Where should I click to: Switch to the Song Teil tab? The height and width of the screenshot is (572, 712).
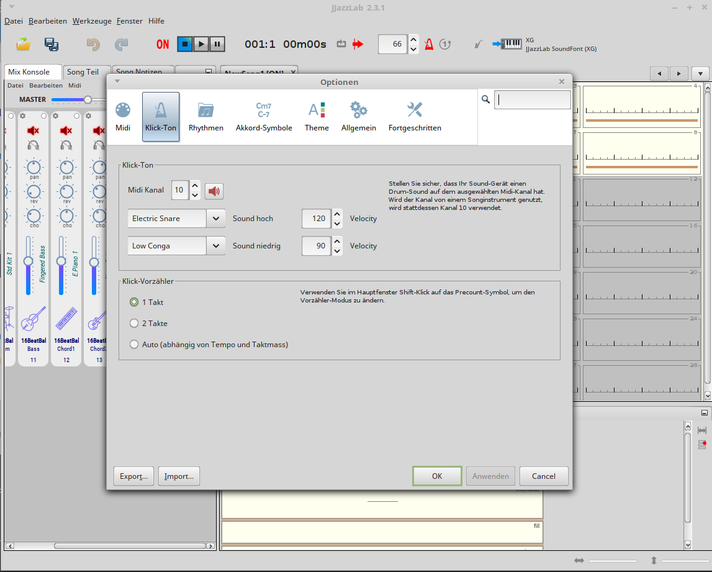tap(83, 72)
